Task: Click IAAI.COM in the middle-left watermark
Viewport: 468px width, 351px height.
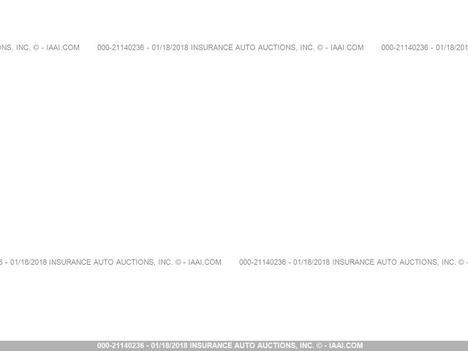Action: [x=204, y=262]
